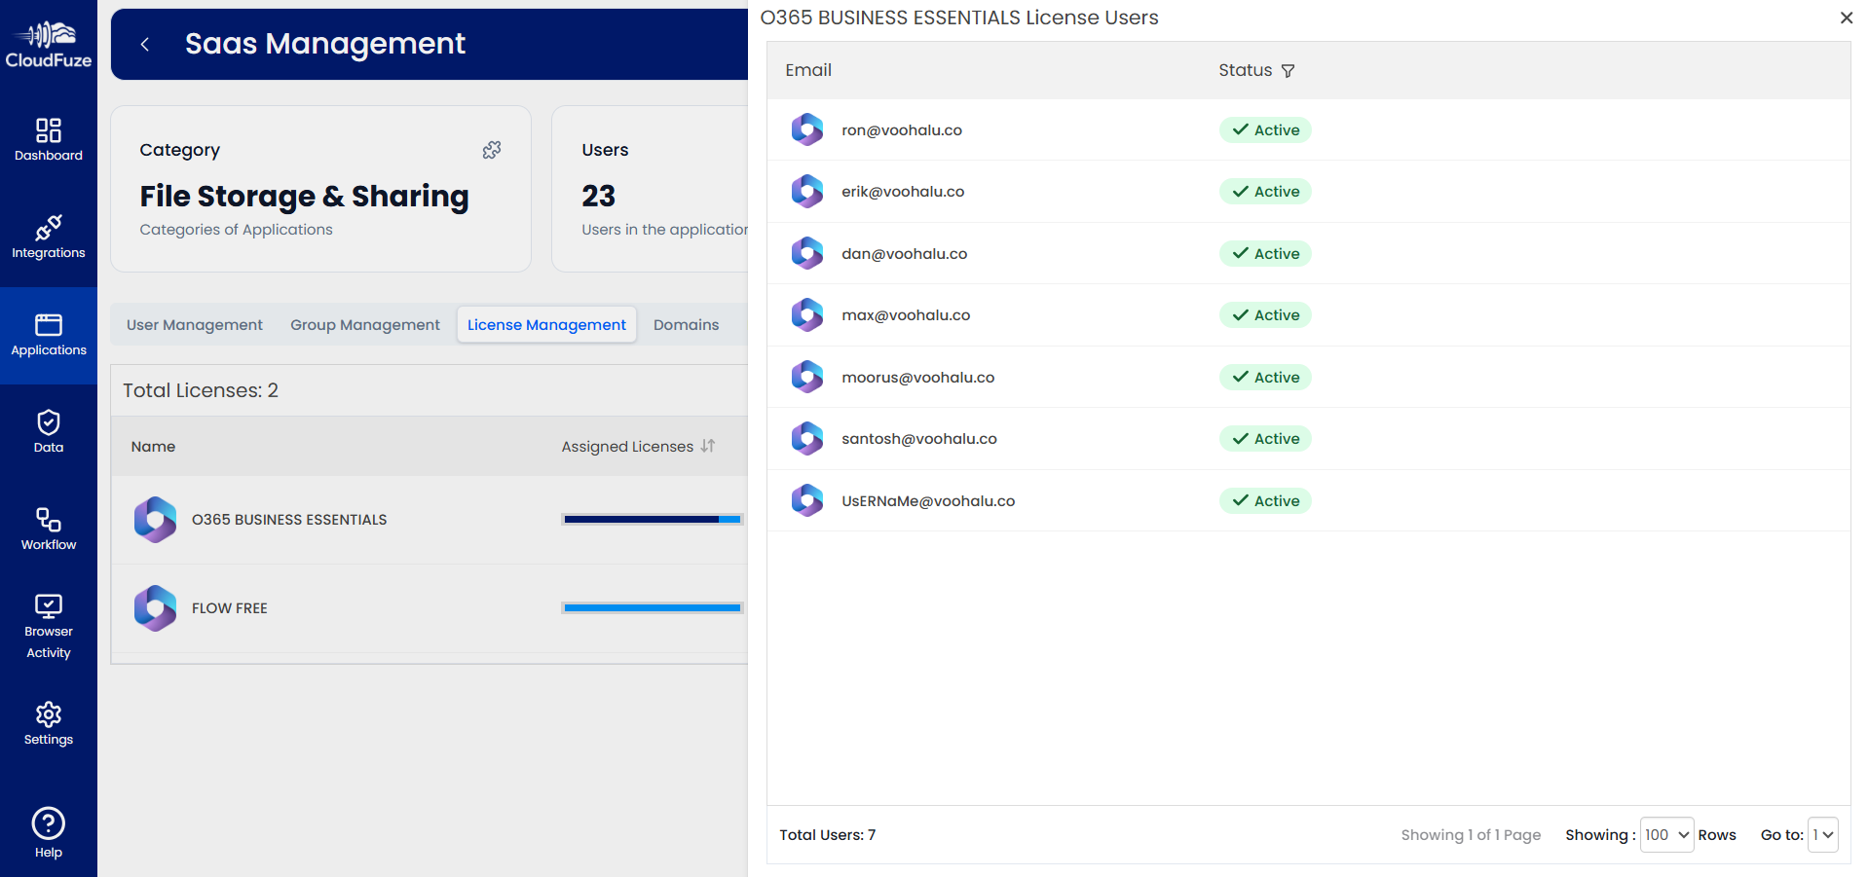The width and height of the screenshot is (1868, 877).
Task: Click the puzzle icon in Category card
Action: pos(492,150)
